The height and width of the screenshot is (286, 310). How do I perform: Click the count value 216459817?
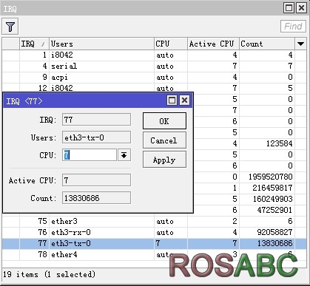[272, 188]
